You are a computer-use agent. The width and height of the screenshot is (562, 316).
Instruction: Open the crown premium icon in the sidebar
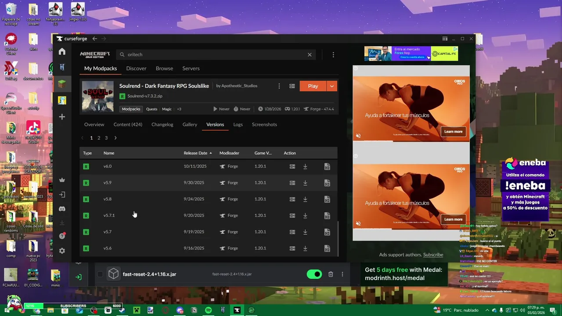[x=62, y=180]
